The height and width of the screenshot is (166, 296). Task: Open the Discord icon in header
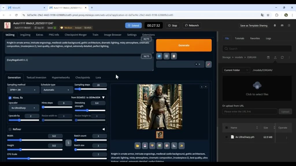[282, 25]
